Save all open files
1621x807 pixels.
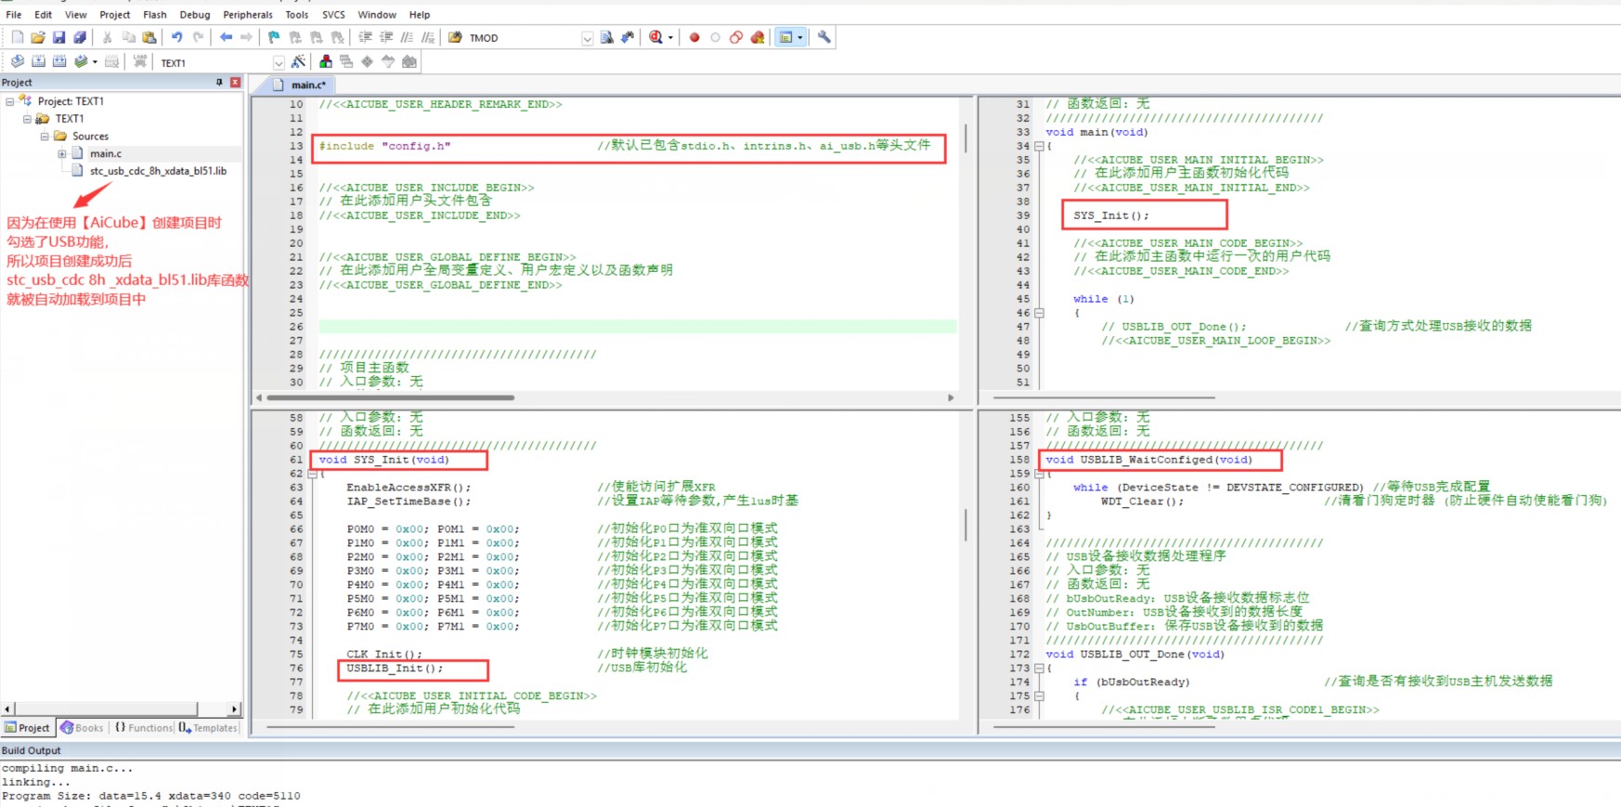pos(80,37)
